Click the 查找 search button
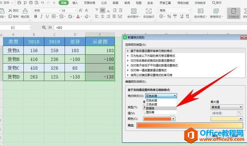Screen dimensions: 247x146 [x=217, y=3]
